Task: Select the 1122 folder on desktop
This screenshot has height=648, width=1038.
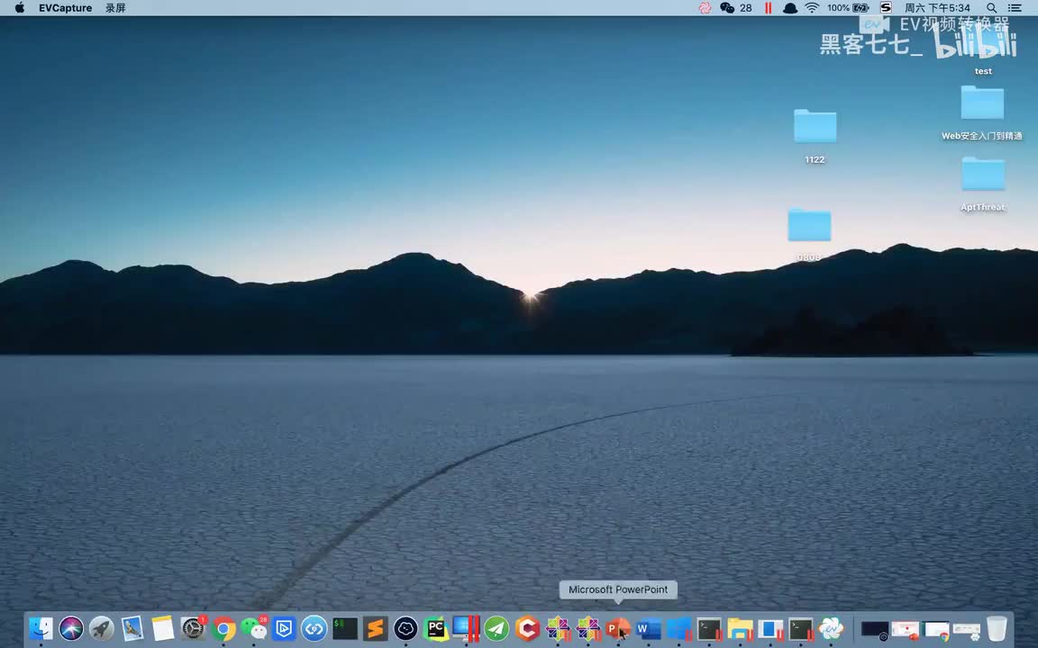Action: (815, 127)
